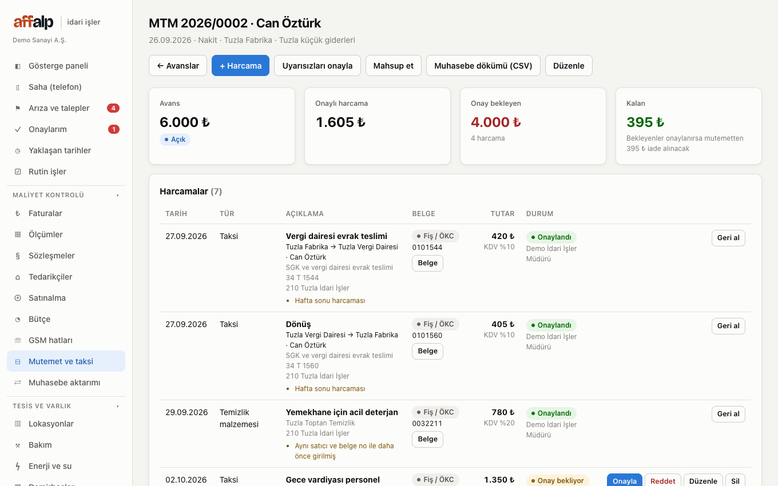Collapse the TESİS VE VARLIK section

coord(66,406)
